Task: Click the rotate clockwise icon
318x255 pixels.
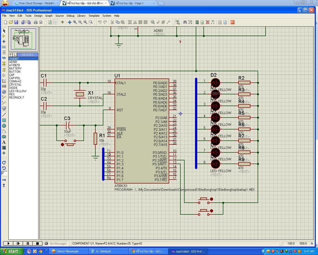Action: coord(4,163)
